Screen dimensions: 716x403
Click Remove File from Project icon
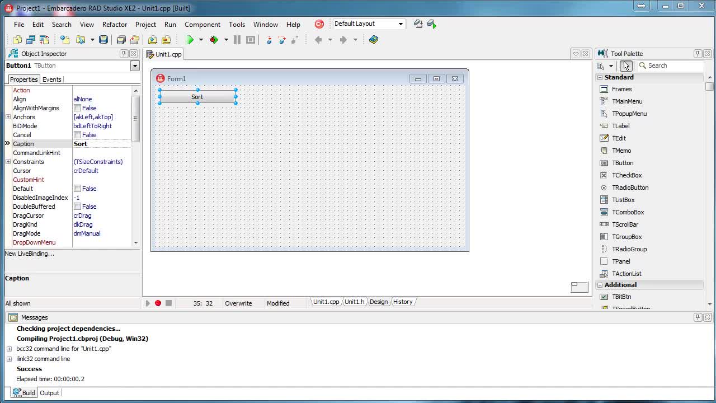(x=166, y=40)
